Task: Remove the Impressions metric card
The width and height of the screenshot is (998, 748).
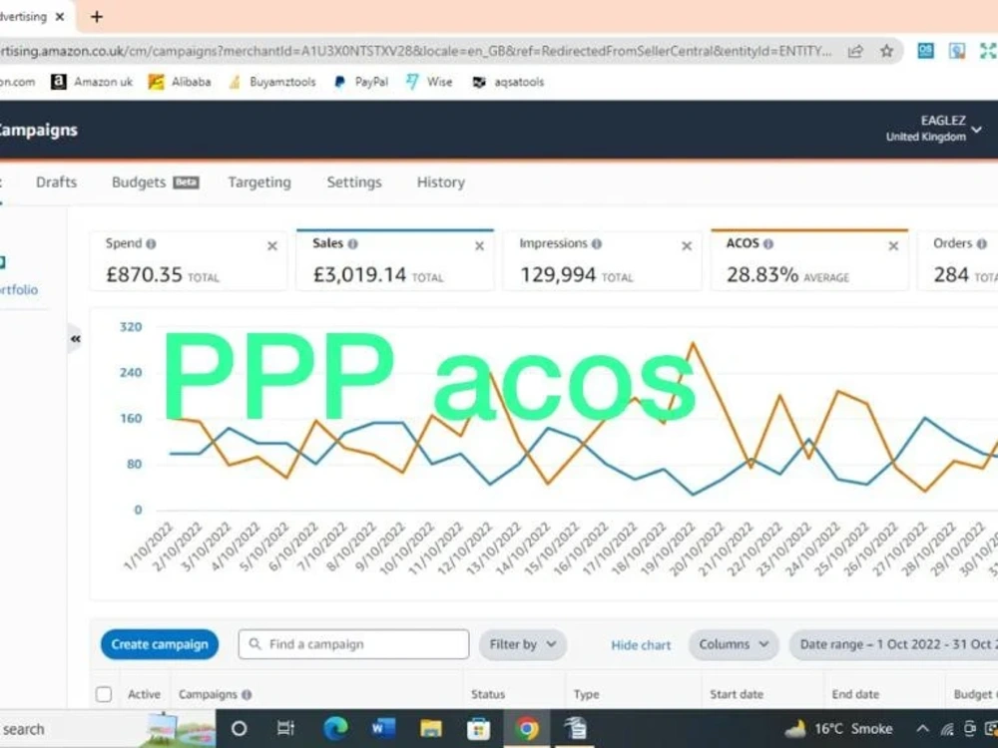Action: 687,246
